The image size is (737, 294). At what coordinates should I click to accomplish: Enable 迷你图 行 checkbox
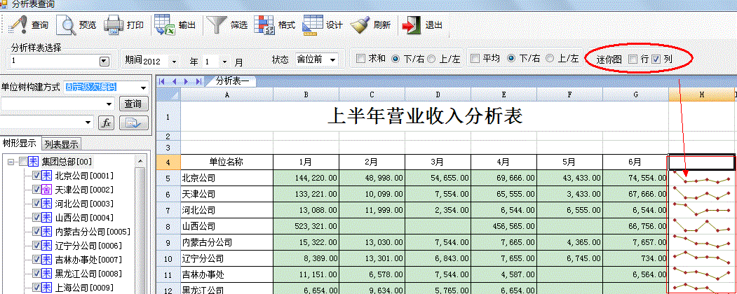tap(633, 59)
